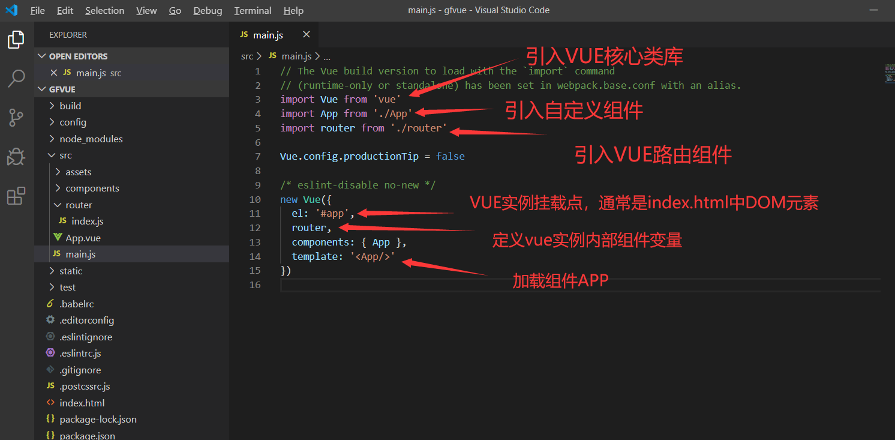Screen dimensions: 895x440
Task: Click JS icon of index.js file
Action: click(62, 221)
